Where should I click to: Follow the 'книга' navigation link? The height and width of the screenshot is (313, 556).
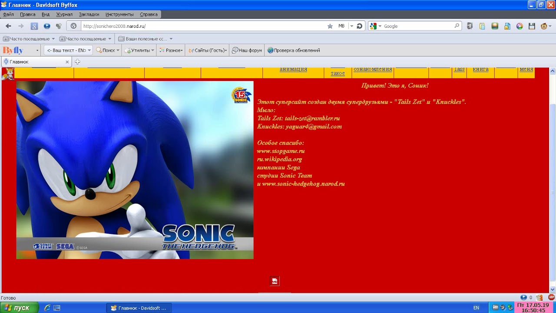click(x=480, y=69)
